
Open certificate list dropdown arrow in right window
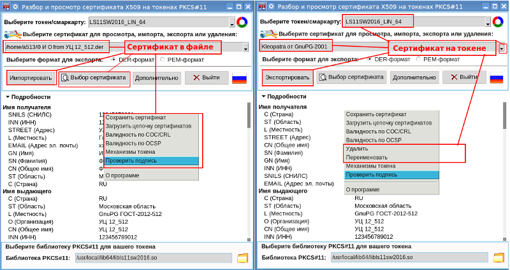[x=502, y=47]
